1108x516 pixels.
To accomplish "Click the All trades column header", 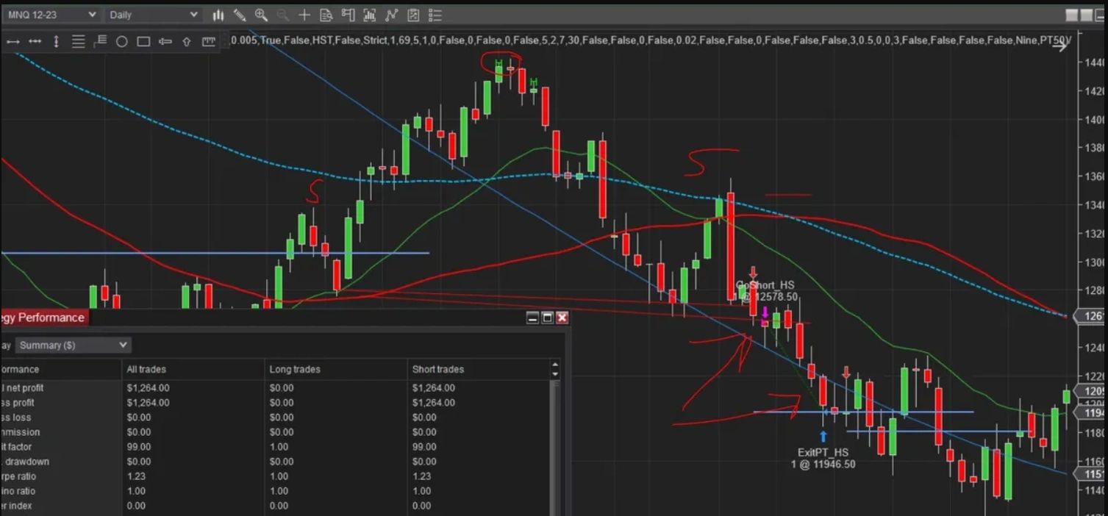I will point(147,369).
